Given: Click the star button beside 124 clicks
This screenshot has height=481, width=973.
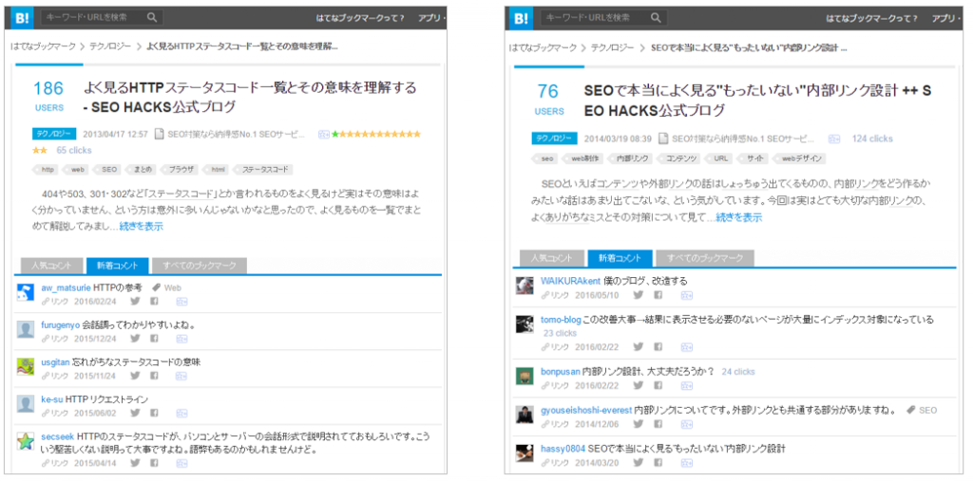Looking at the screenshot, I should pyautogui.click(x=834, y=139).
